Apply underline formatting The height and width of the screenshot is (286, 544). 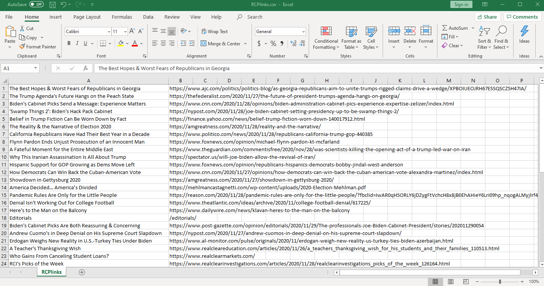(86, 43)
